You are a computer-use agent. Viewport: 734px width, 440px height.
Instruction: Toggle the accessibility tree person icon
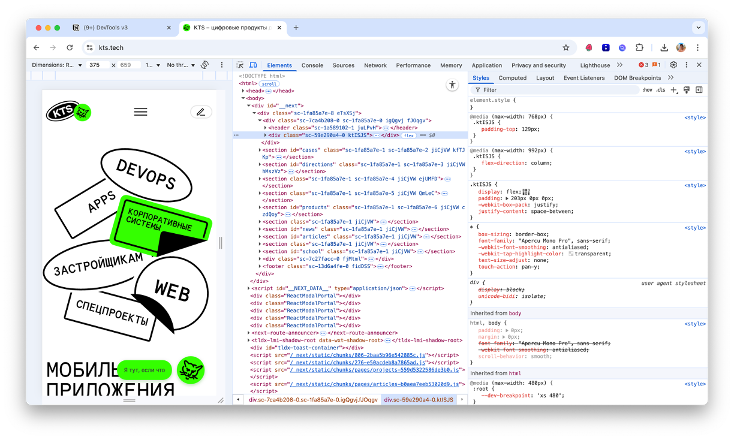point(452,85)
